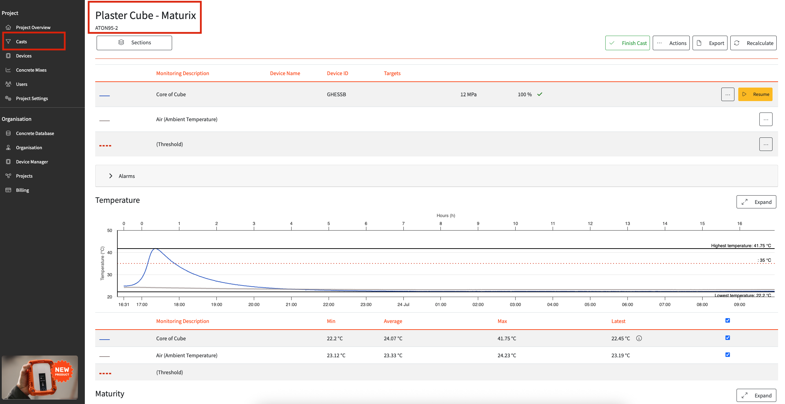Expand the Alarms section
Viewport: 785px width, 404px height.
(x=111, y=176)
